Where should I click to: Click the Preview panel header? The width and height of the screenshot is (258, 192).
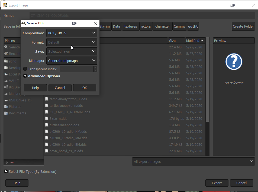coord(234,41)
